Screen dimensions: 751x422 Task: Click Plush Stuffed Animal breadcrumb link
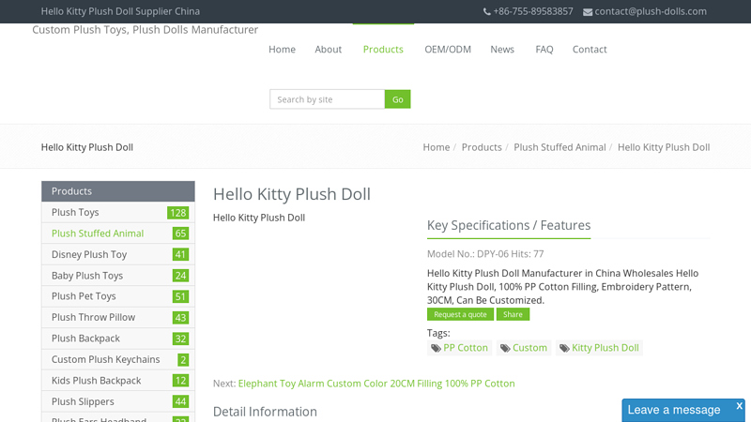pos(559,147)
